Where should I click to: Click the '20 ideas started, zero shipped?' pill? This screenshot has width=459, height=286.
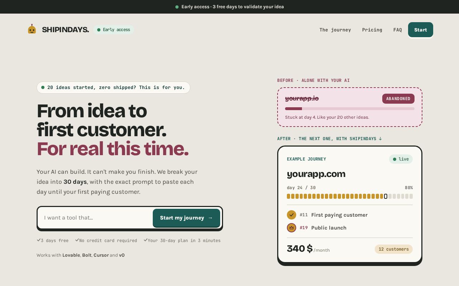coord(113,88)
